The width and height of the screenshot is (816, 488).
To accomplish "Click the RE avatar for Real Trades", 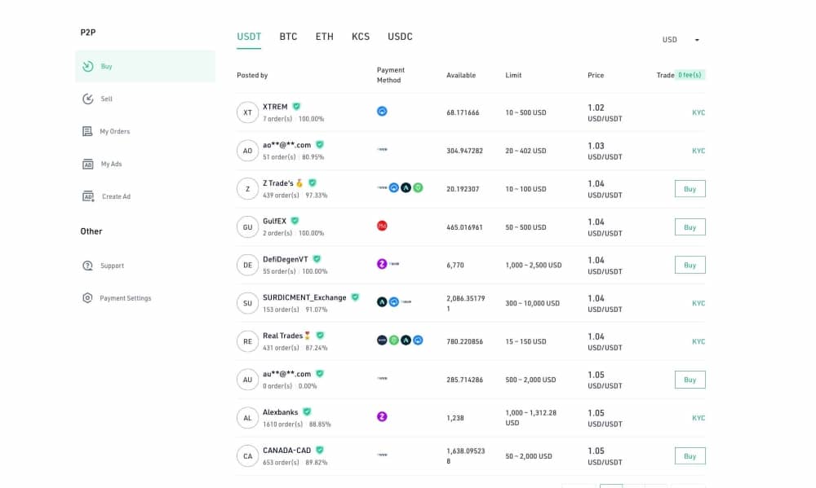I will [248, 341].
